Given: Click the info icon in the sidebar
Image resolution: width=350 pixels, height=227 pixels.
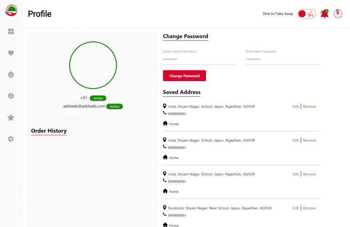Looking at the screenshot, I should (x=11, y=96).
